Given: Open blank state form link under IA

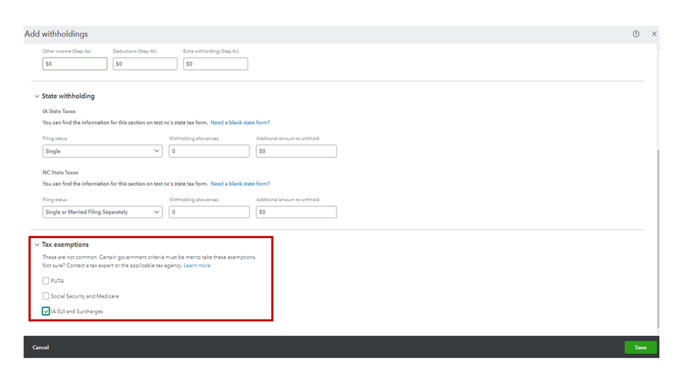Looking at the screenshot, I should 240,123.
